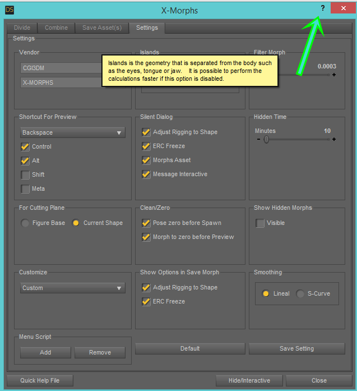Choose Lineal smoothing option
Screen dimensions: 357x391
266,294
